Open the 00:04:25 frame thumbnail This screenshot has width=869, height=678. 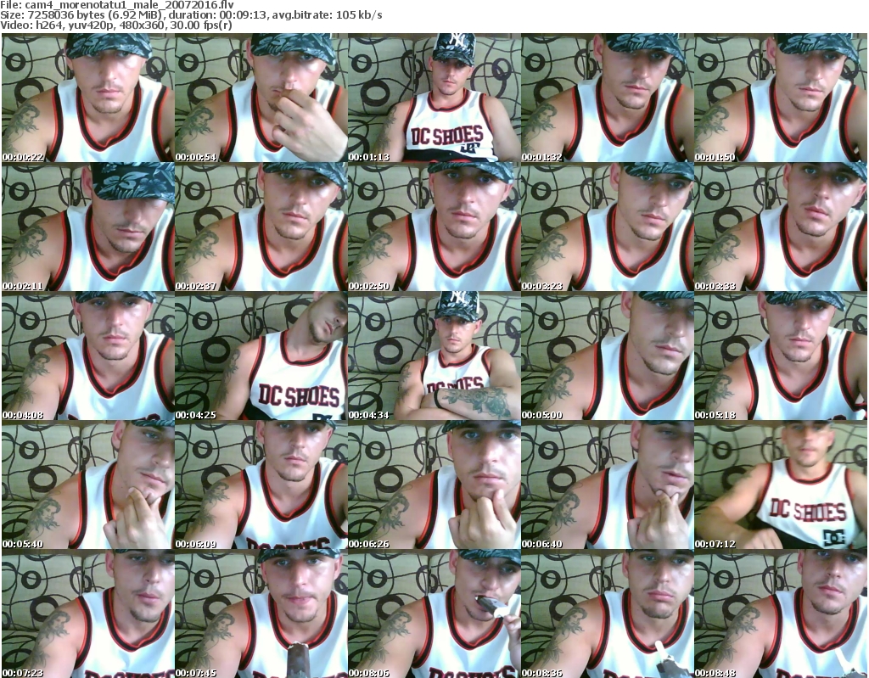(x=261, y=356)
